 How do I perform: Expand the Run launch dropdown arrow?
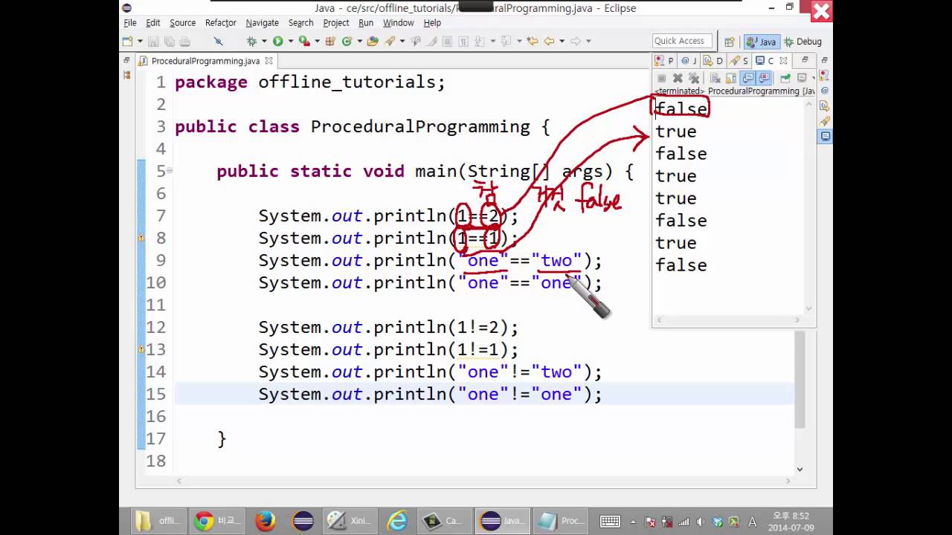289,42
